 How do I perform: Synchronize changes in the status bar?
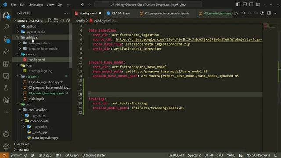point(25,155)
